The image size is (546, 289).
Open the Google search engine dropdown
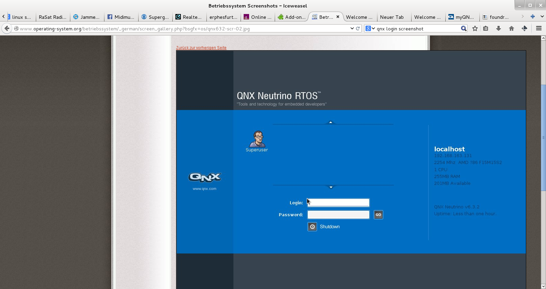[x=370, y=28]
